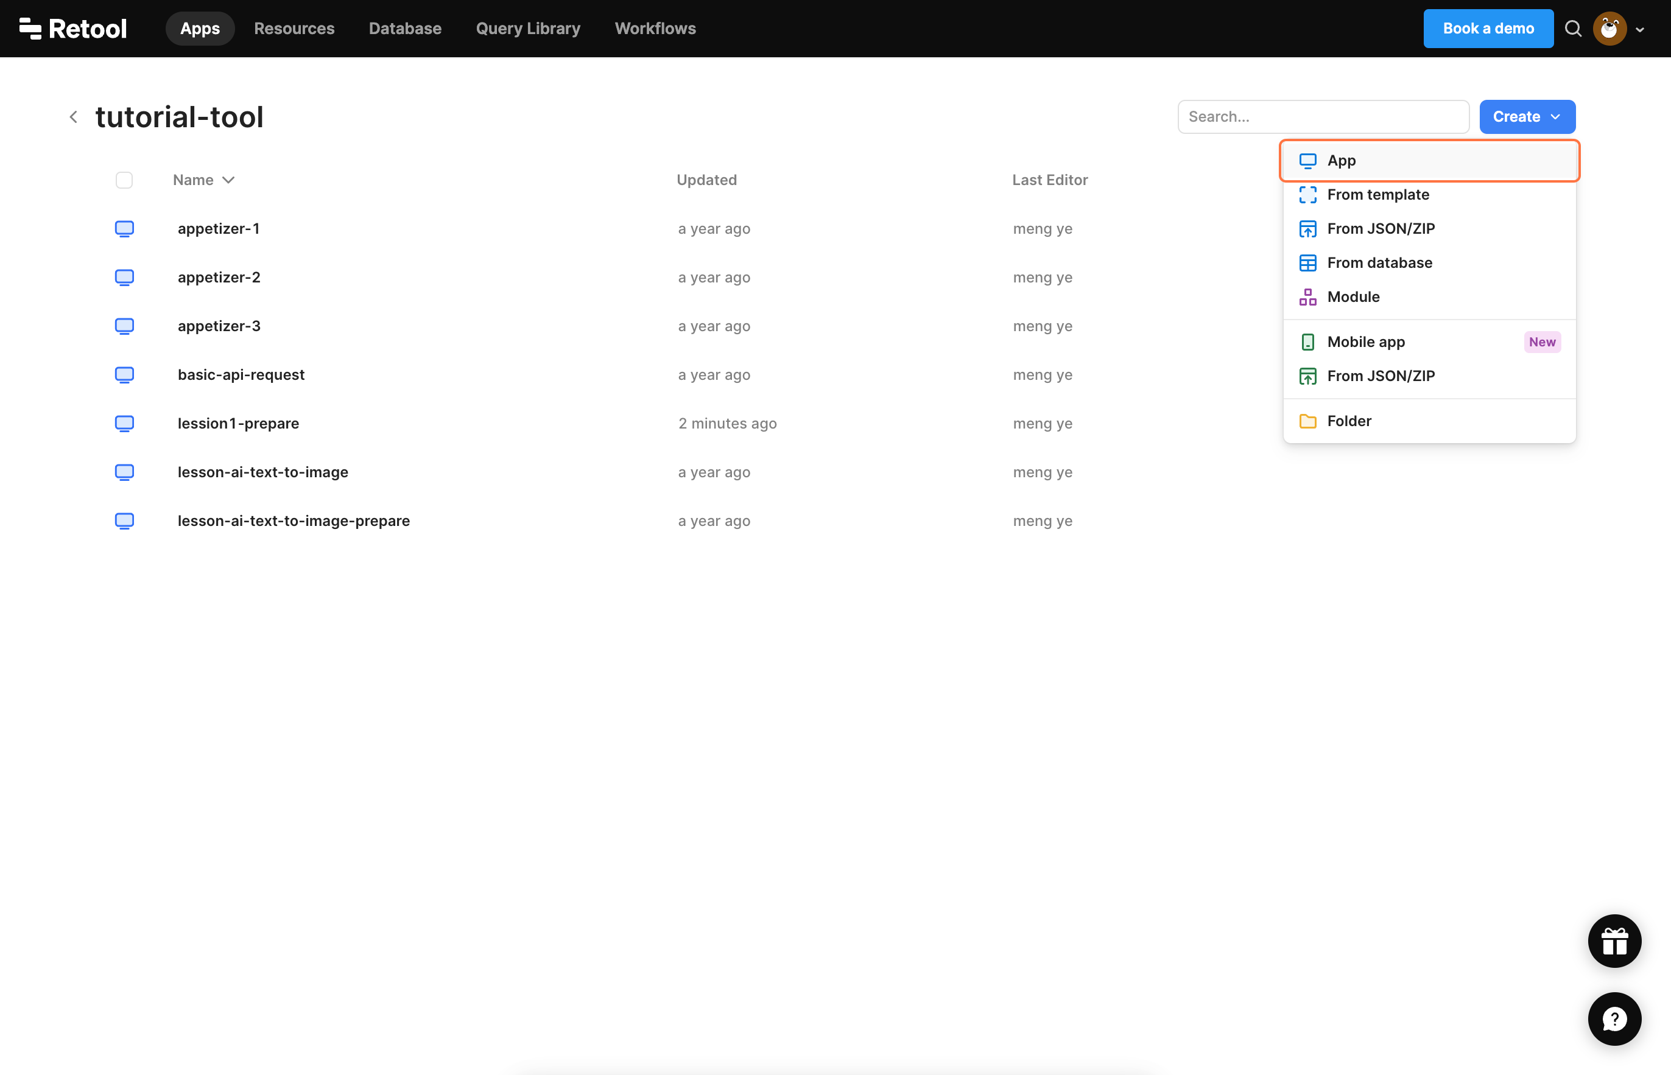
Task: Click the Retool logo
Action: pyautogui.click(x=72, y=29)
